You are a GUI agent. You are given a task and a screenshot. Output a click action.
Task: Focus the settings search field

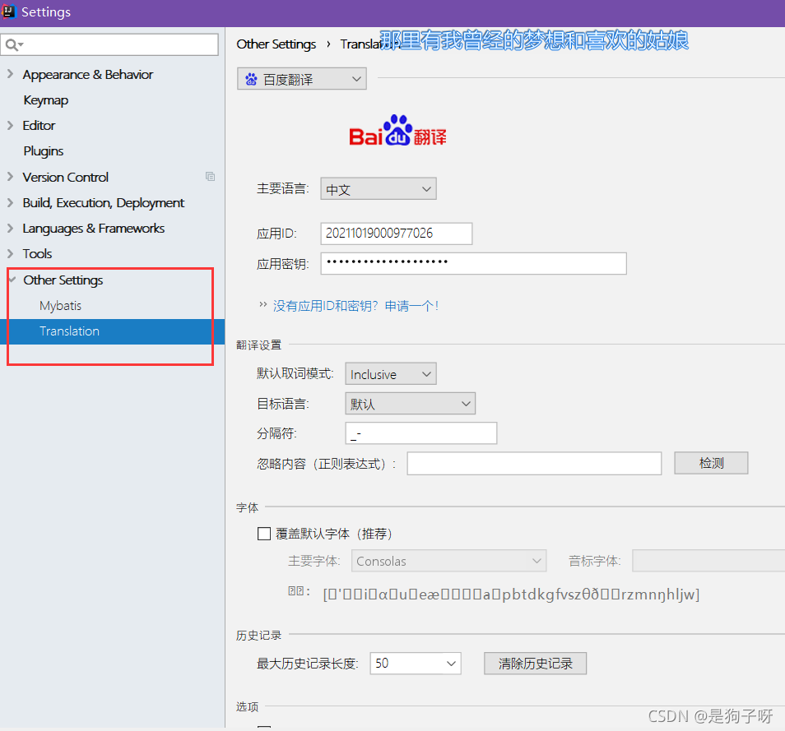pos(109,44)
